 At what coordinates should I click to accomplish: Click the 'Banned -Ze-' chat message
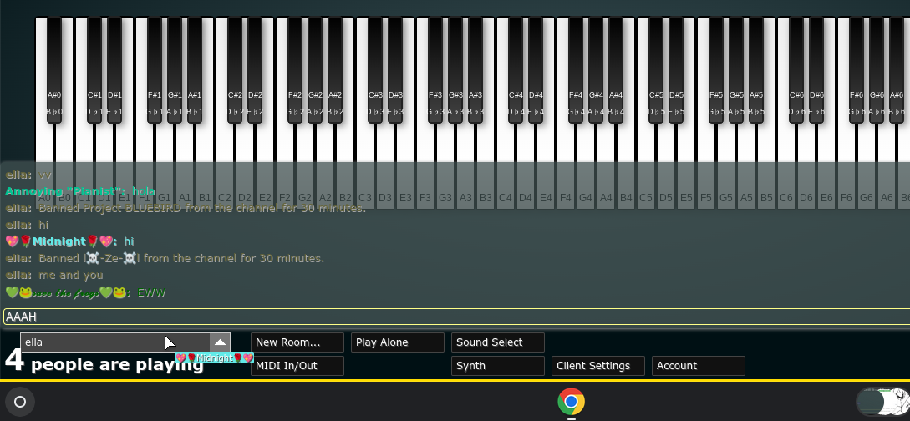(x=165, y=259)
